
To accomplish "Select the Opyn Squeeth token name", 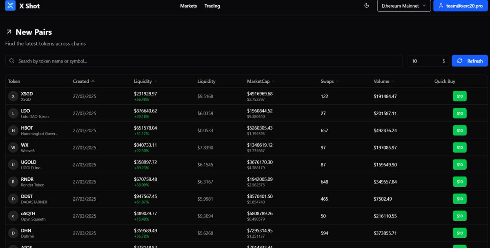I will tap(33, 219).
